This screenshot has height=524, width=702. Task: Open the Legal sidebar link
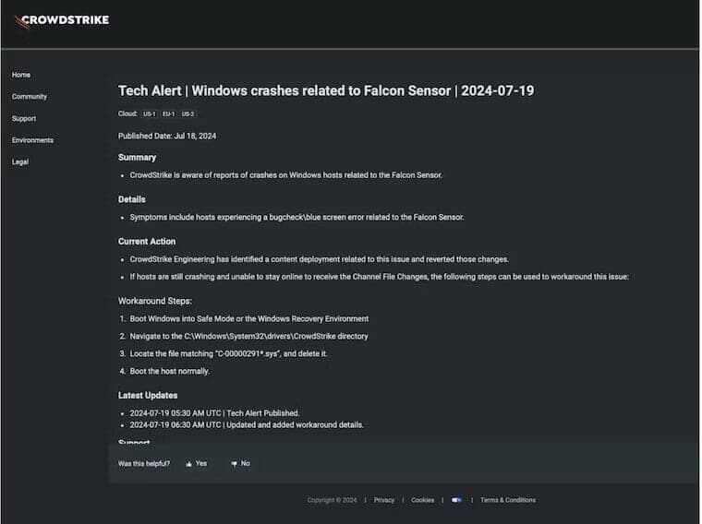20,162
